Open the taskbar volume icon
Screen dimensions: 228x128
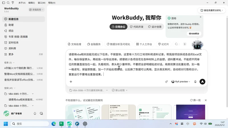click(x=205, y=124)
